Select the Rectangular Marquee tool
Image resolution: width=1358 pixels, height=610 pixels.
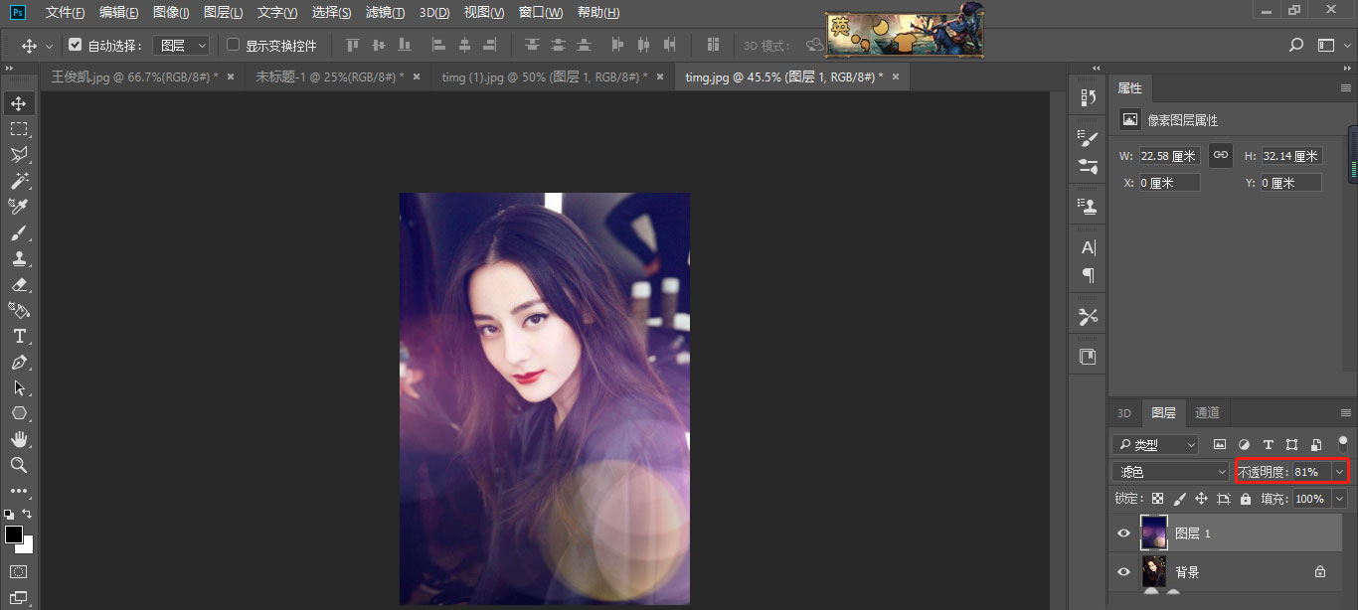tap(19, 129)
